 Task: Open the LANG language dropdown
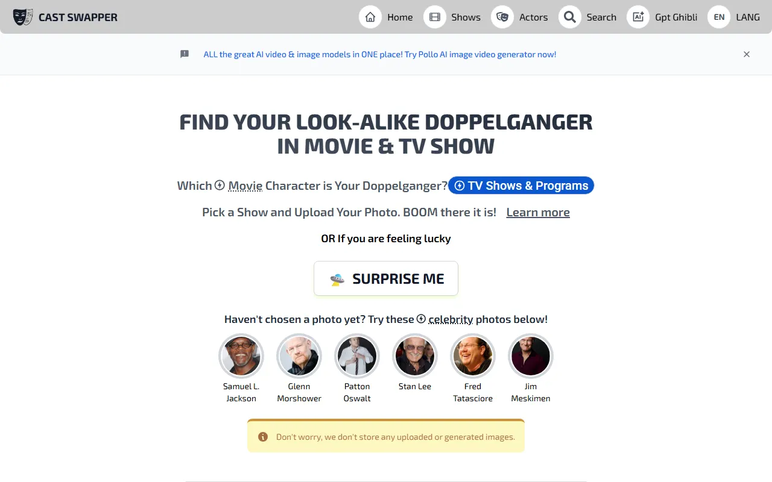coord(747,17)
